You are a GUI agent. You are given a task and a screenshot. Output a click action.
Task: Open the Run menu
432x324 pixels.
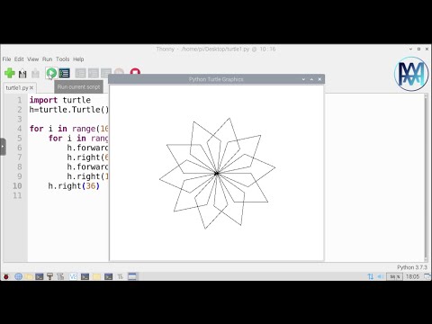coord(47,59)
